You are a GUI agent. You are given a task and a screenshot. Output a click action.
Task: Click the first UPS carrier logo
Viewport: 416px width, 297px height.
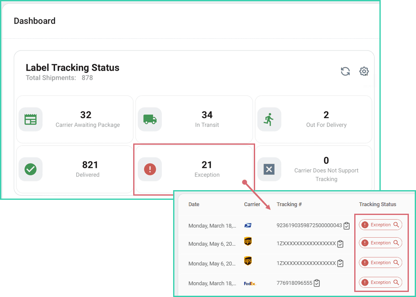pyautogui.click(x=248, y=241)
